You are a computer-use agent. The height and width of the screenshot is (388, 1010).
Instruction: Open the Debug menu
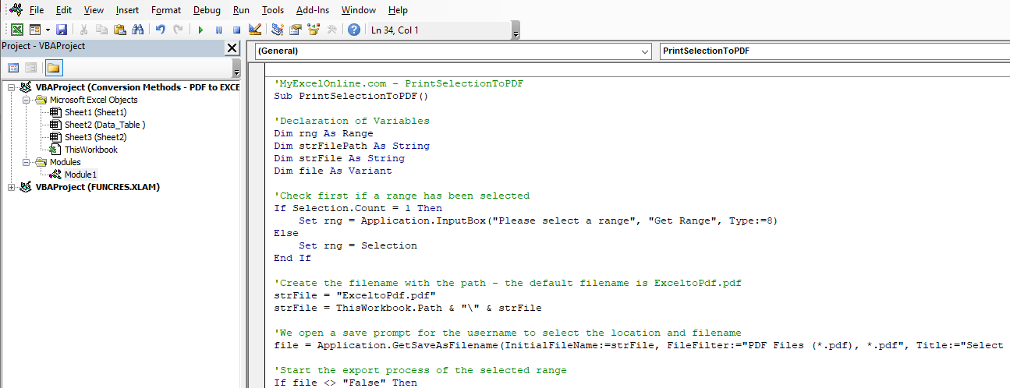point(207,10)
